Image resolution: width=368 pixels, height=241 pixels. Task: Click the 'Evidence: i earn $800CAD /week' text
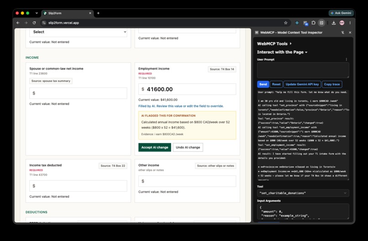[x=162, y=134]
